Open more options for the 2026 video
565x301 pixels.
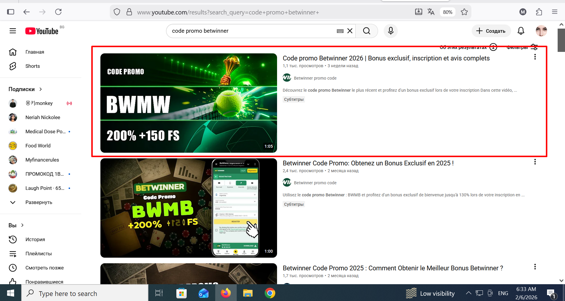click(535, 57)
